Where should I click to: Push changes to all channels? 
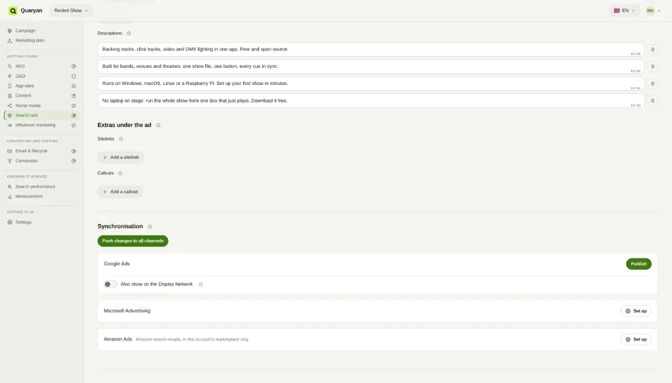(133, 241)
